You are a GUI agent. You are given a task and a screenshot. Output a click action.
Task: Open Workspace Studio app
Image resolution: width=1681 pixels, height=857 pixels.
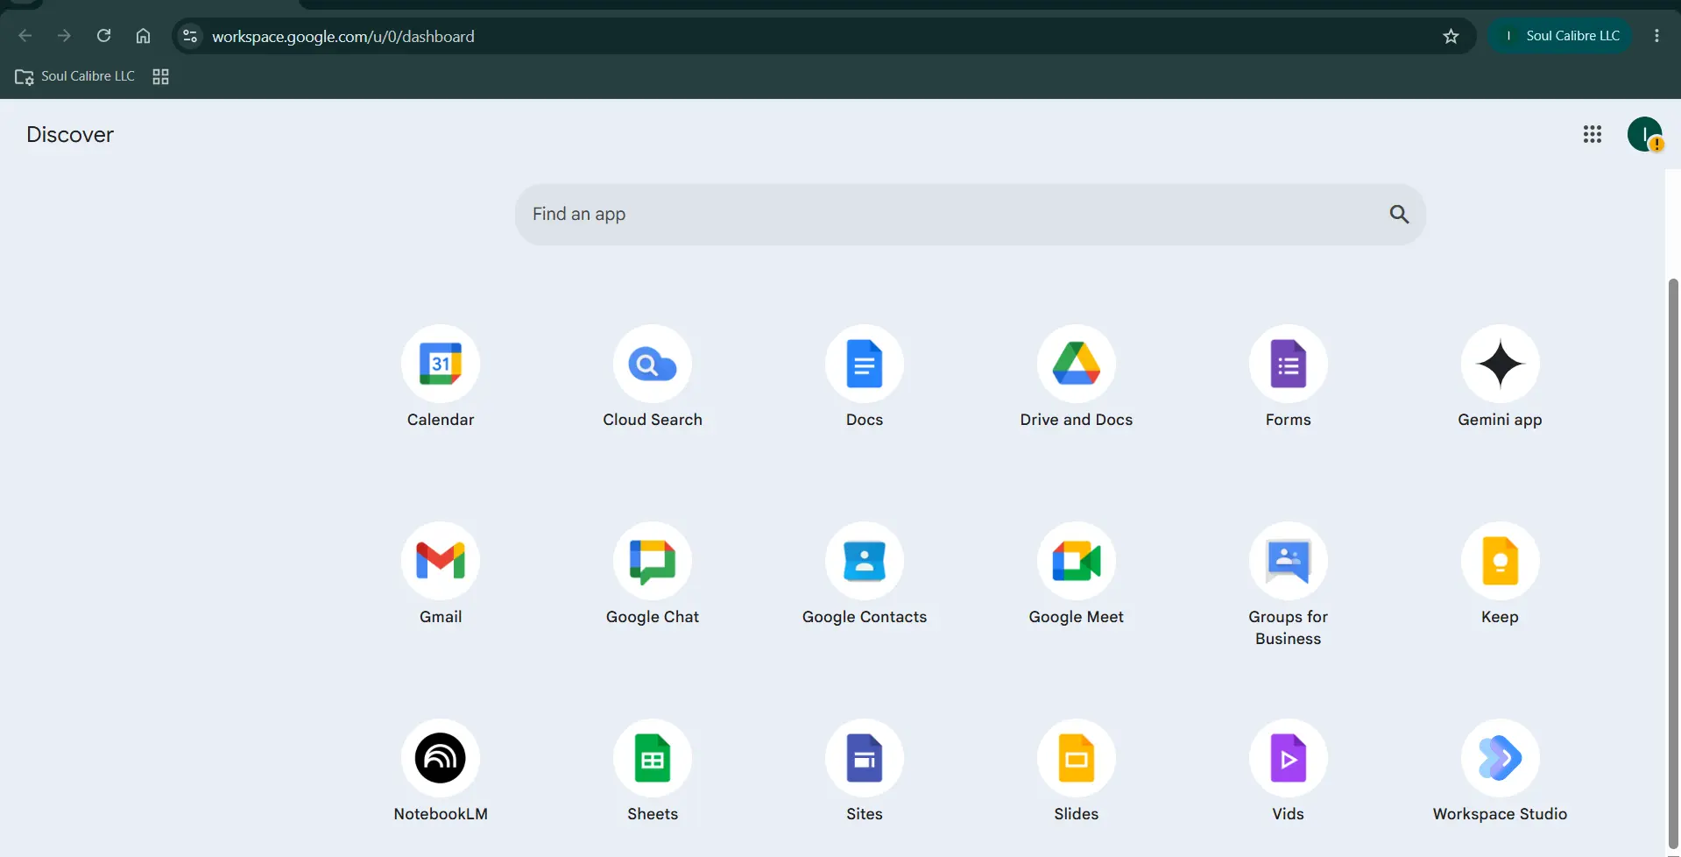pyautogui.click(x=1501, y=759)
